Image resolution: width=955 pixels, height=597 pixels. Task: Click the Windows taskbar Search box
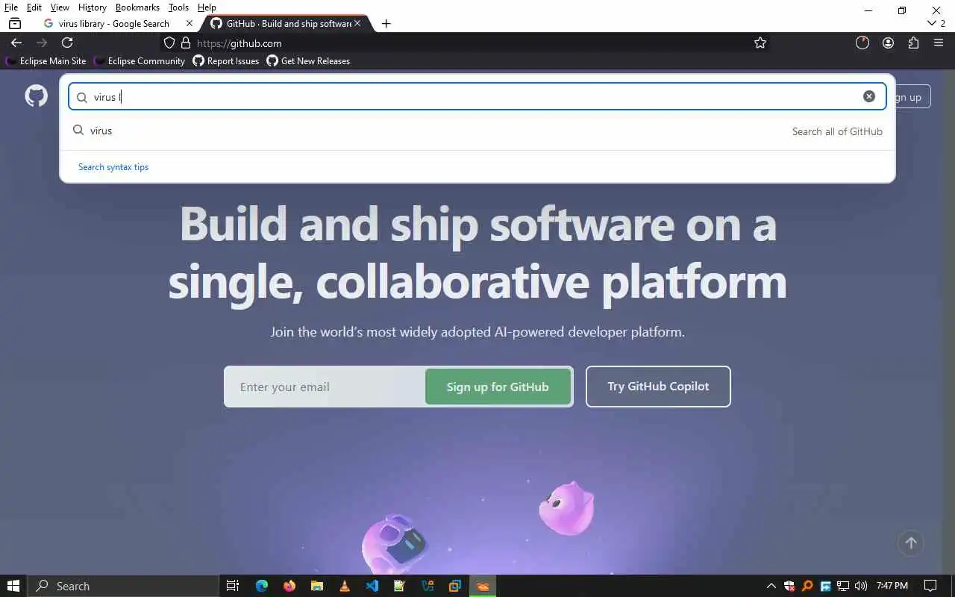pos(123,586)
